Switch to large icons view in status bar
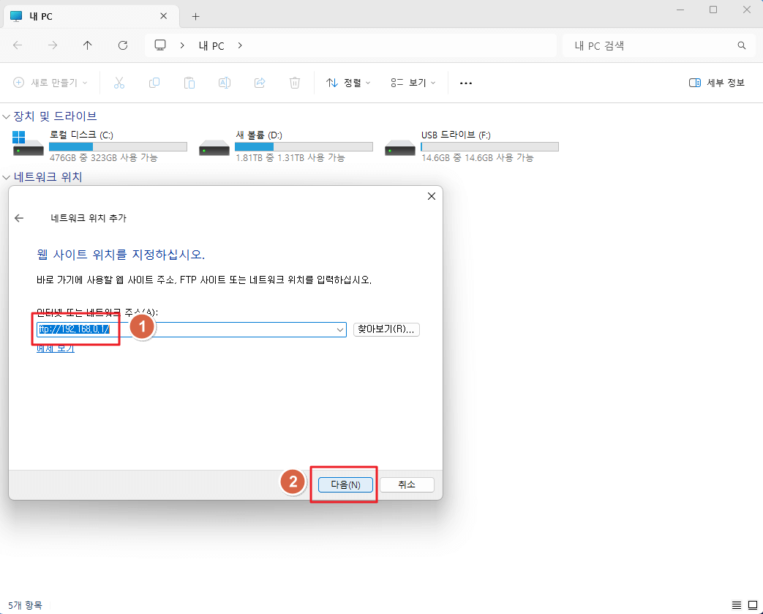763x614 pixels. pyautogui.click(x=752, y=605)
